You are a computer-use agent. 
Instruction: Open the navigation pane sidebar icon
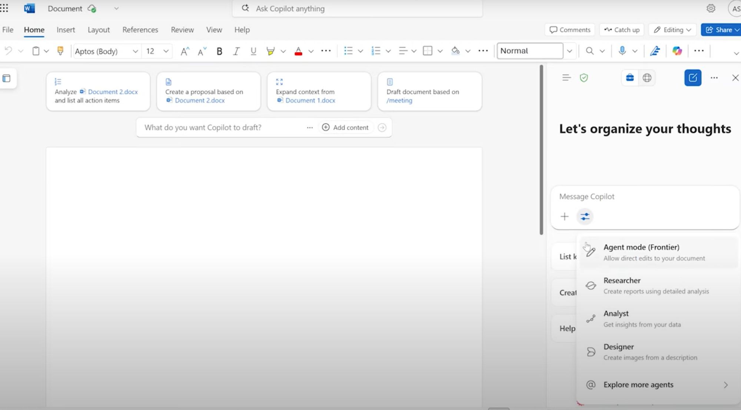(7, 78)
